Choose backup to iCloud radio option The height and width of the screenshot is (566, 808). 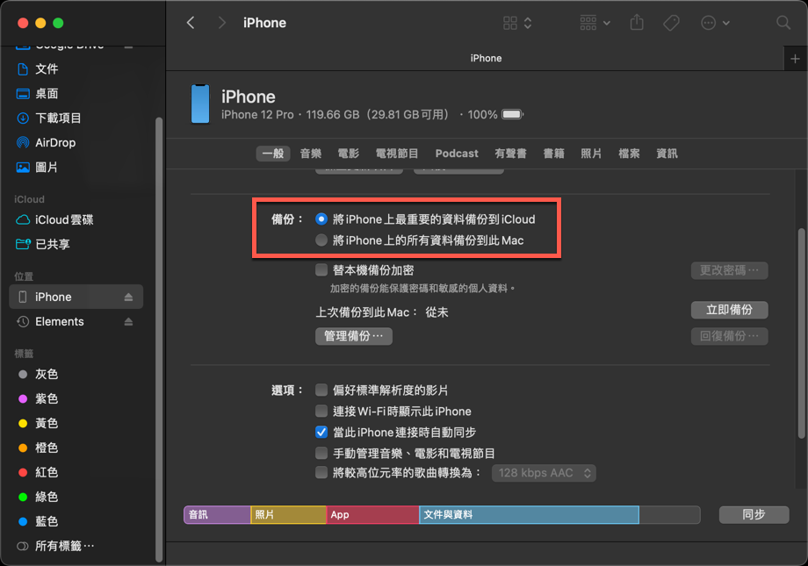coord(321,219)
